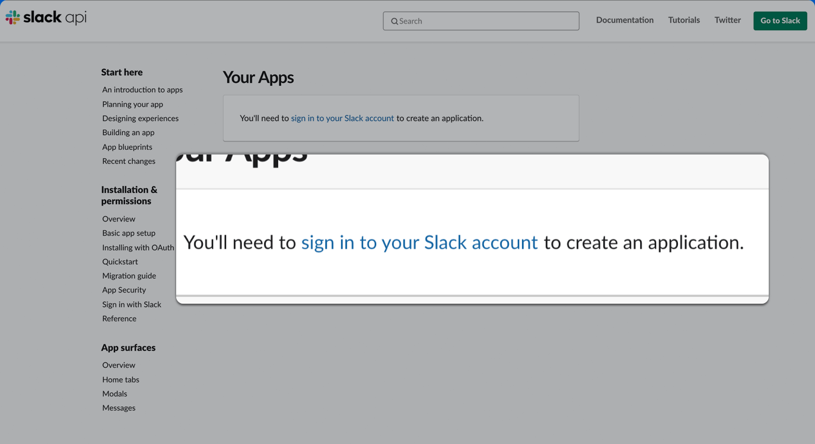The image size is (815, 444).
Task: Go to App Security
Action: click(x=124, y=290)
